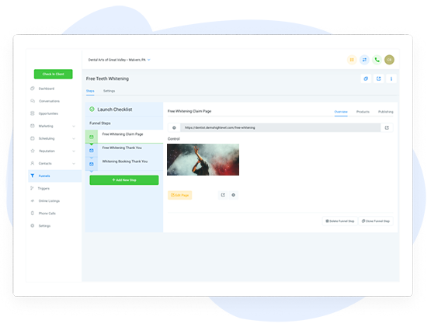Select the Publishing tab
This screenshot has width=431, height=327.
click(x=386, y=112)
